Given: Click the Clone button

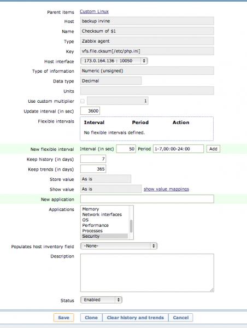Looking at the screenshot, I should (x=91, y=318).
